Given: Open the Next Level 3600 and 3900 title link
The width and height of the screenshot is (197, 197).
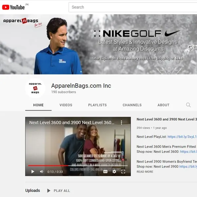Looking at the screenshot, I should pos(167,119).
